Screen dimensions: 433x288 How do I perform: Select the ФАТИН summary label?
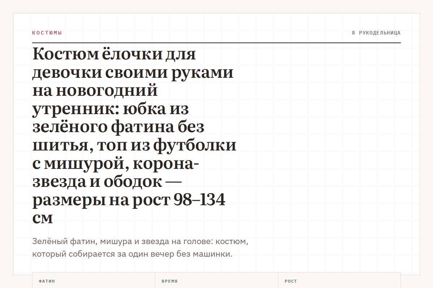[x=47, y=281]
